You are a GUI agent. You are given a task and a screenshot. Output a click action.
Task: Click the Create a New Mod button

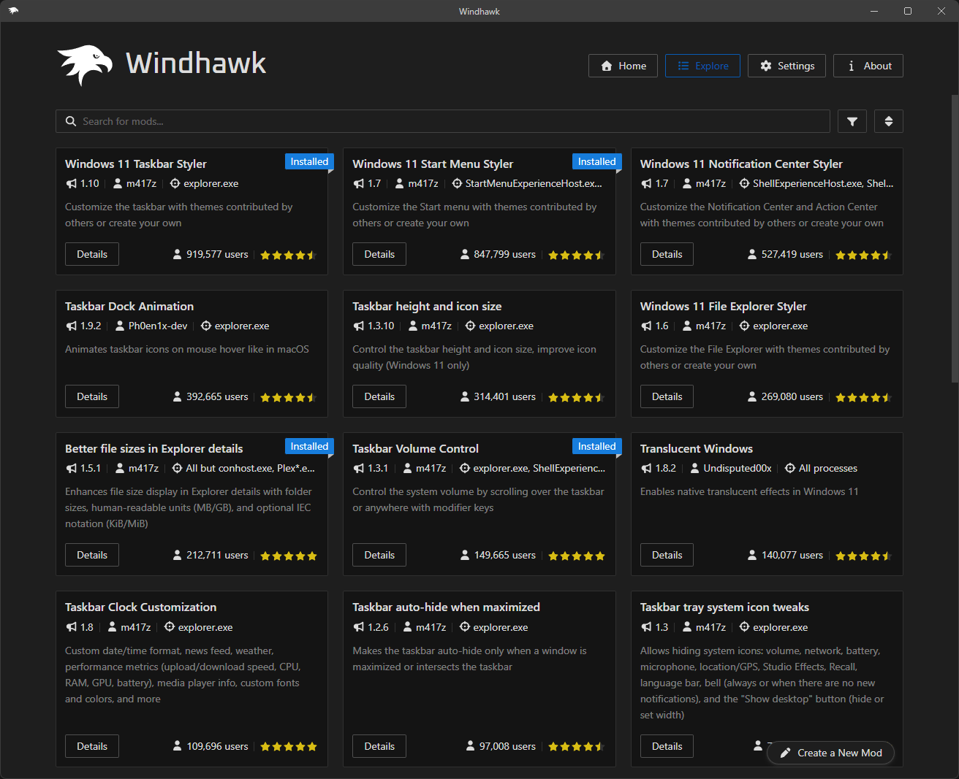coord(831,753)
